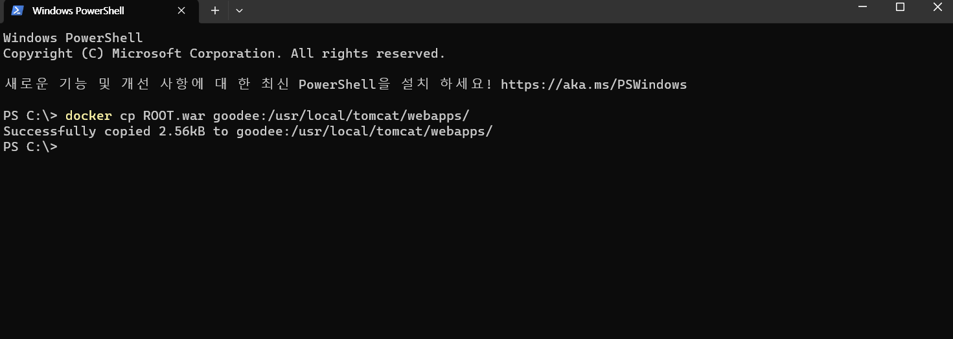The width and height of the screenshot is (953, 339).
Task: Click the Successfully copied output line
Action: click(x=248, y=132)
